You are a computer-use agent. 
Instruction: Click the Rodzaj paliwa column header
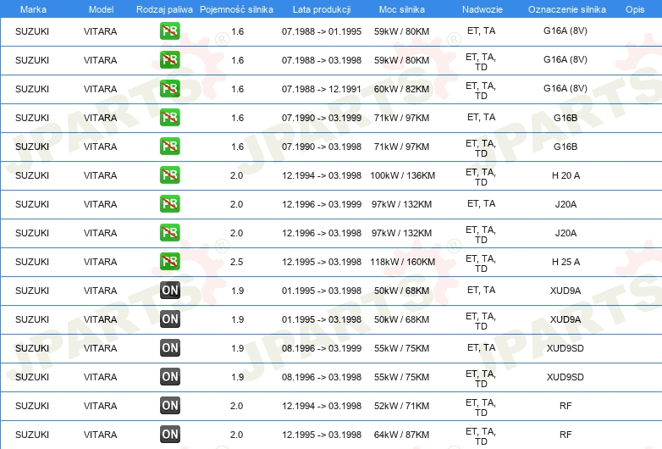point(164,9)
